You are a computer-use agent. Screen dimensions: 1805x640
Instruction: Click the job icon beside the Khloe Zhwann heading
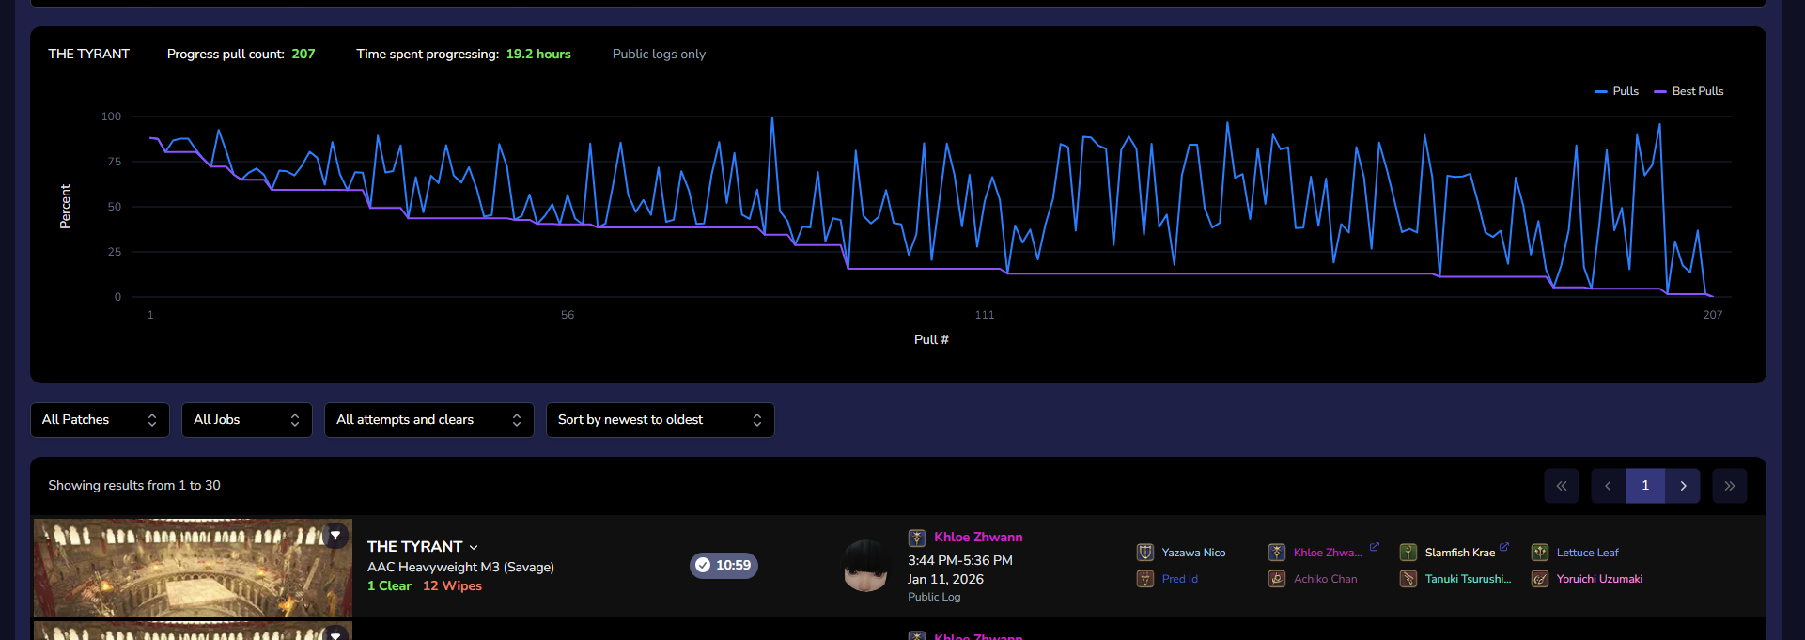(x=917, y=538)
